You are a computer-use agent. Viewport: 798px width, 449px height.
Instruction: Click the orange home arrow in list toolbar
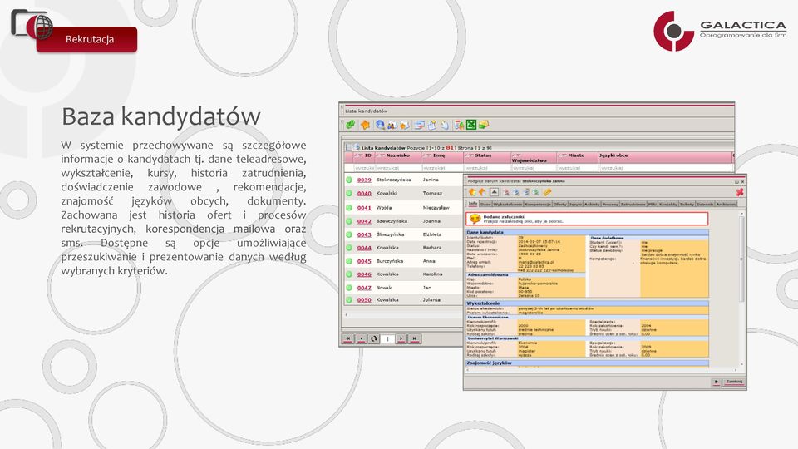click(x=365, y=125)
